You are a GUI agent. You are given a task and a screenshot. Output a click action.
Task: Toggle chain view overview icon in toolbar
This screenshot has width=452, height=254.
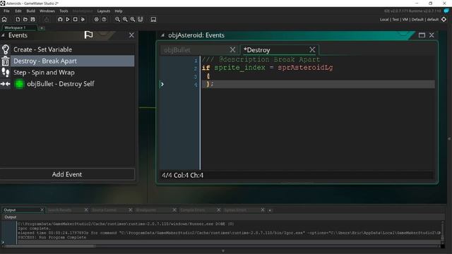141,20
